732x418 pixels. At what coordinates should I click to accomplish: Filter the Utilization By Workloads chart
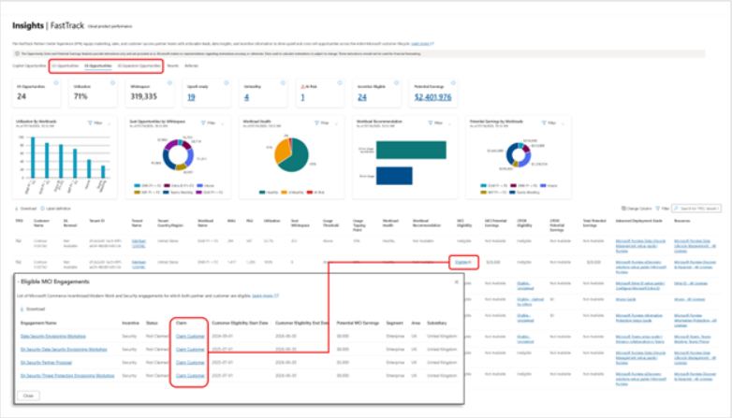[x=95, y=123]
